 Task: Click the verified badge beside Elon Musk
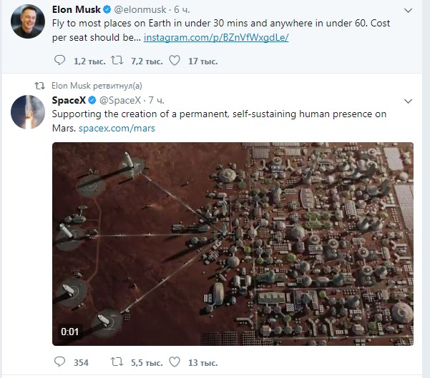tap(107, 9)
